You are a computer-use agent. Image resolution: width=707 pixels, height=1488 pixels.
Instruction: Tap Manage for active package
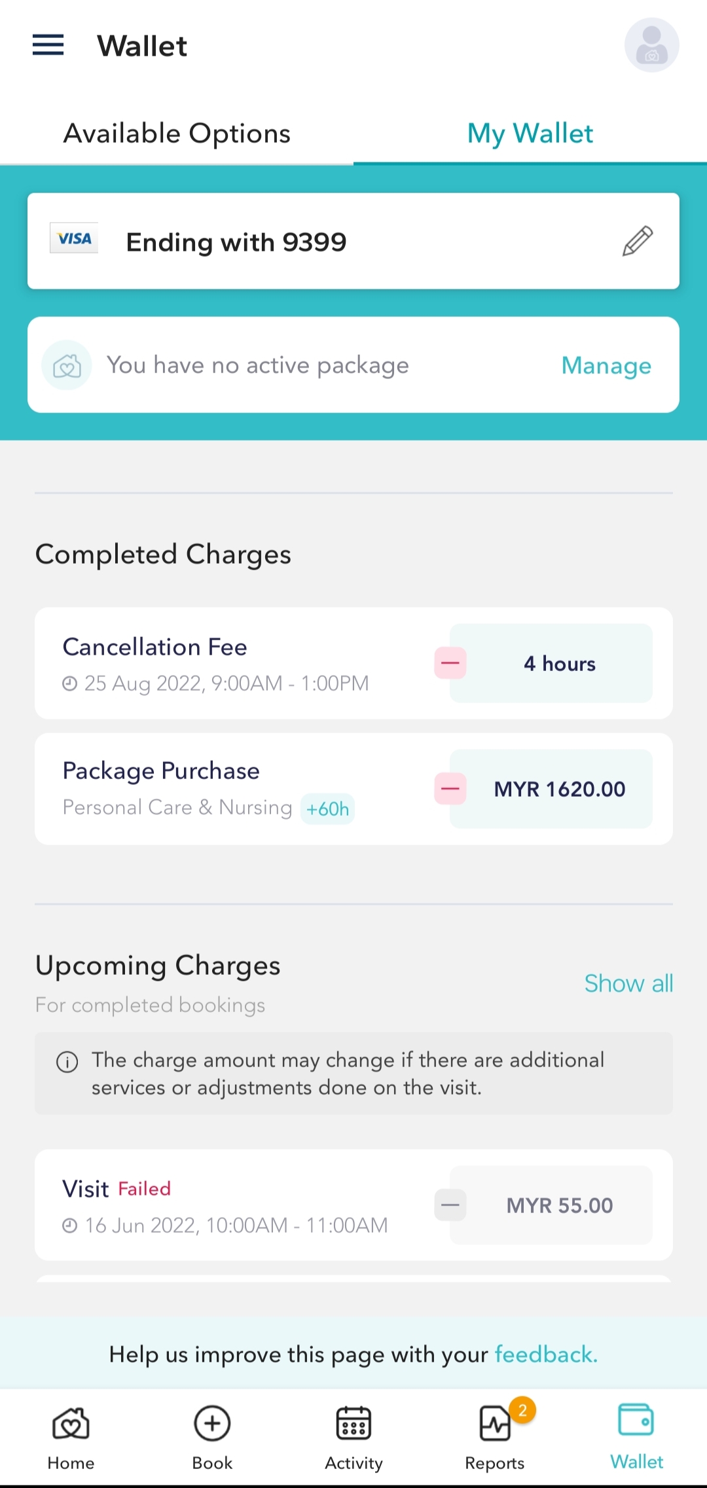click(x=606, y=365)
